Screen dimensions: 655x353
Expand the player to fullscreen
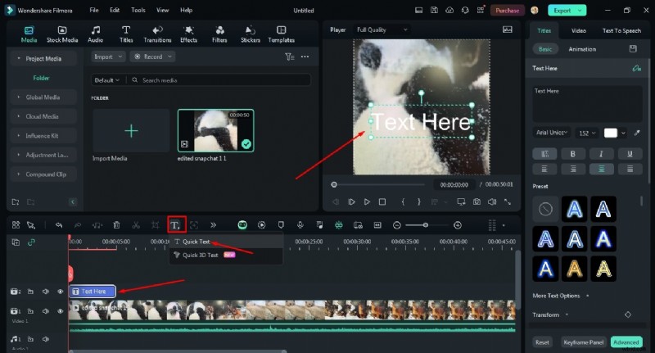pyautogui.click(x=508, y=201)
